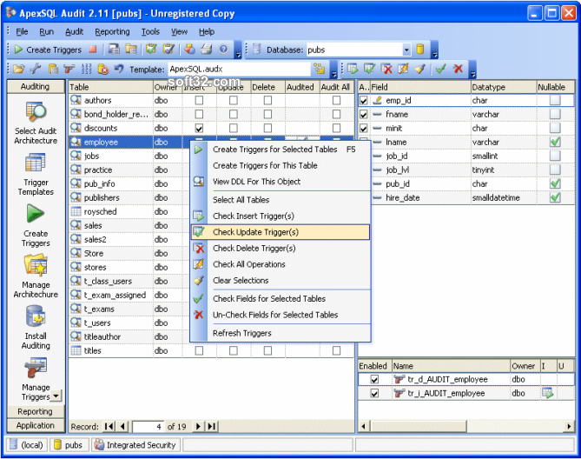581x459 pixels.
Task: Uncheck Insert checkbox for discounts table
Action: point(199,129)
